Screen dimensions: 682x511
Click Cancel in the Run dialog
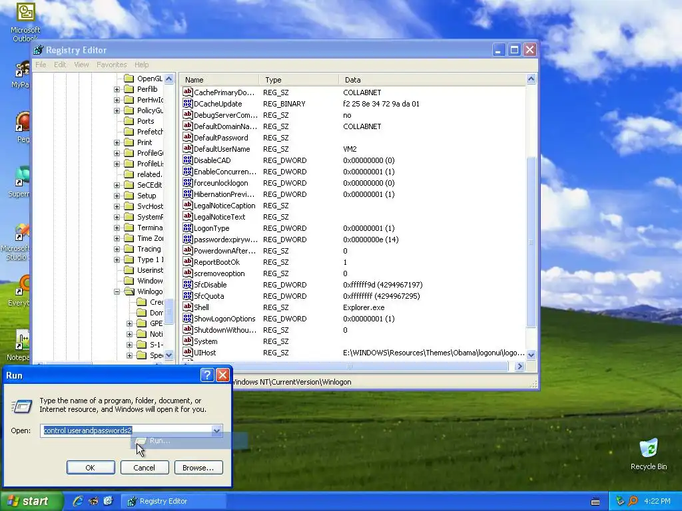tap(144, 468)
